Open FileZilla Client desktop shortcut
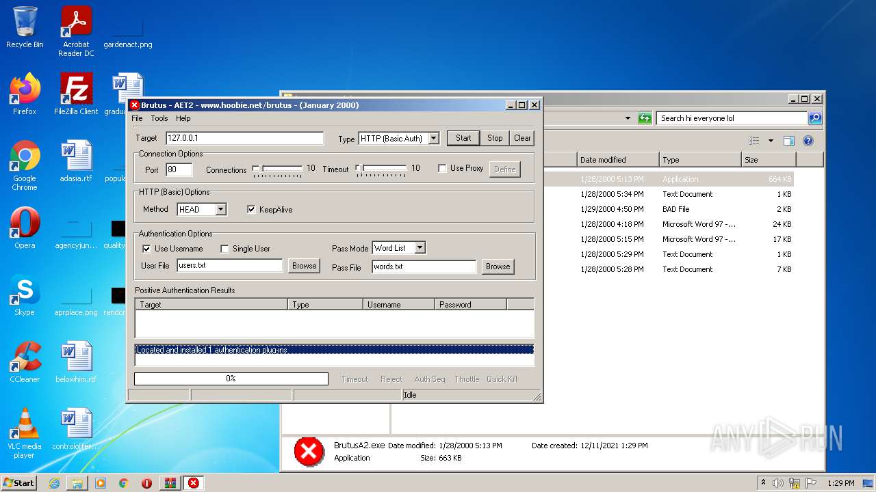Image resolution: width=876 pixels, height=492 pixels. click(76, 94)
